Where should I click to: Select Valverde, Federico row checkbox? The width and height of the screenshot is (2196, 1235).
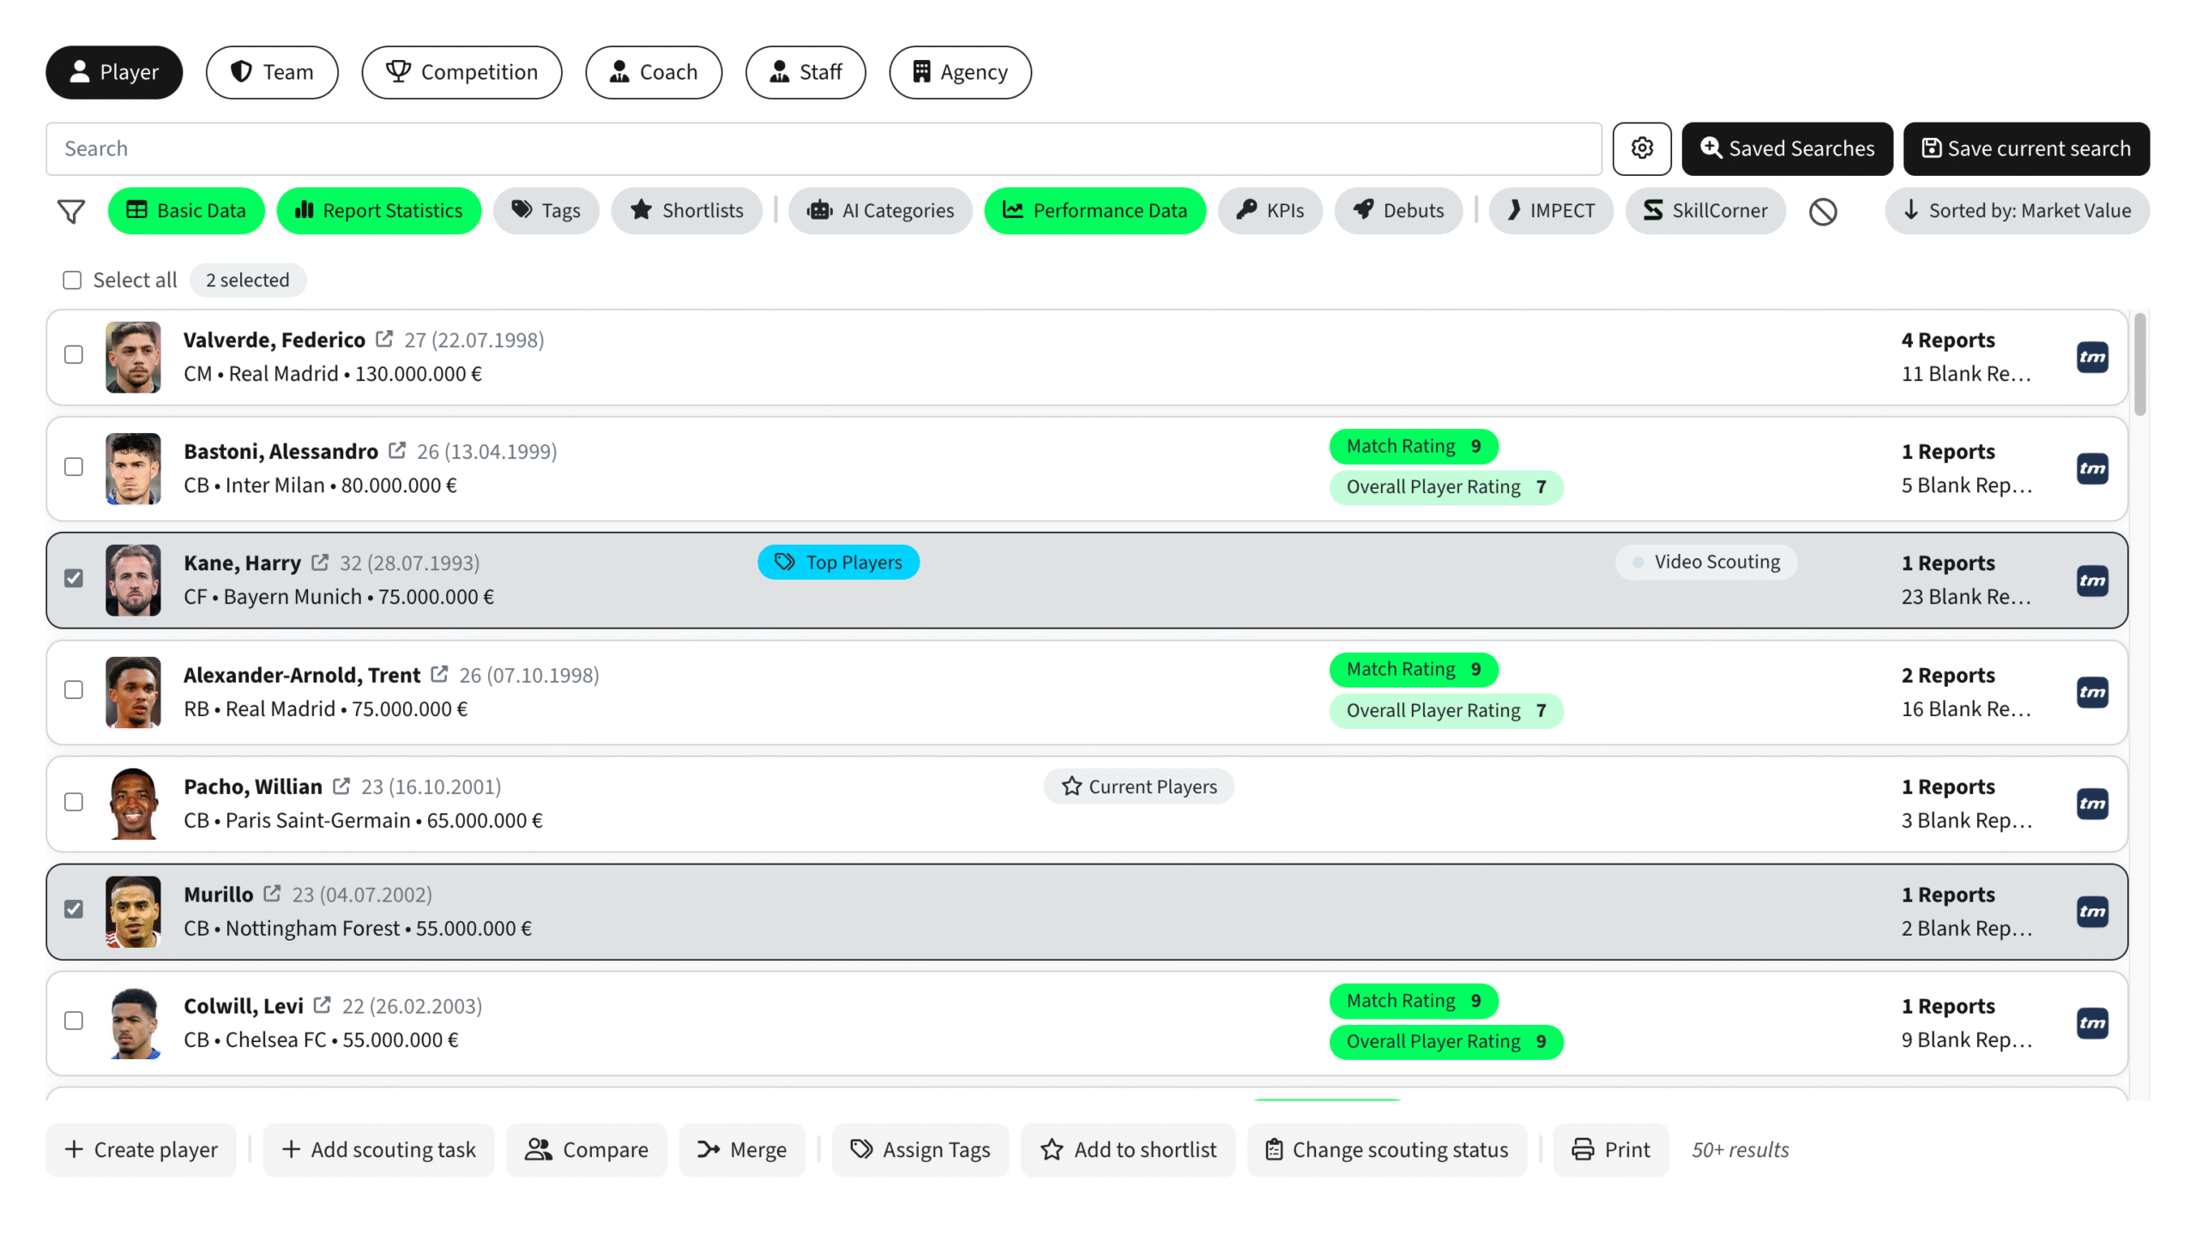[x=74, y=355]
